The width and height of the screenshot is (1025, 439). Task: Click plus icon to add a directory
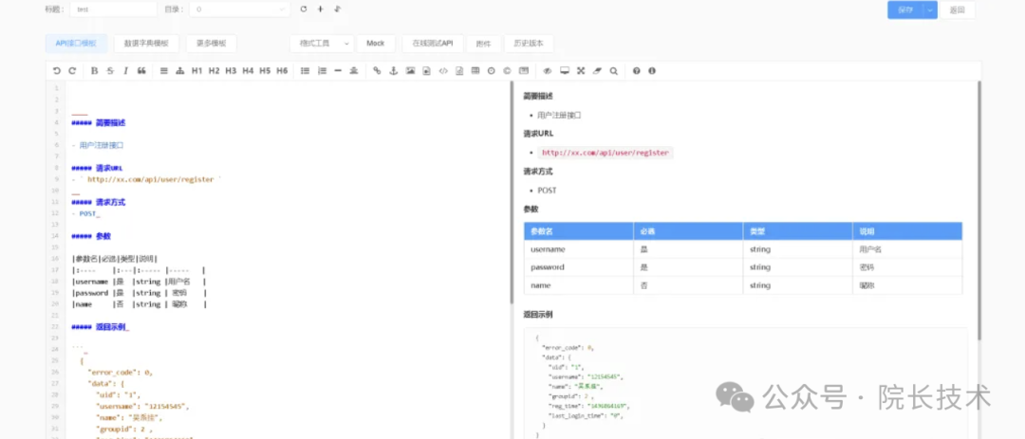(321, 9)
